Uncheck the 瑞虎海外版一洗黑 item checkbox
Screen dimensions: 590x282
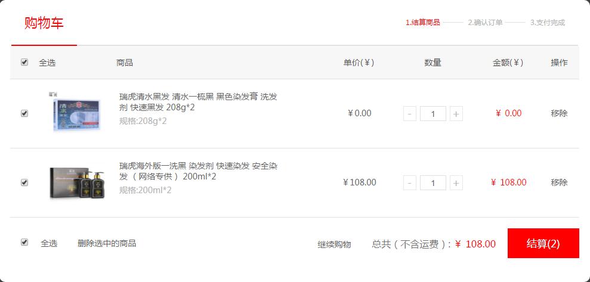[24, 182]
